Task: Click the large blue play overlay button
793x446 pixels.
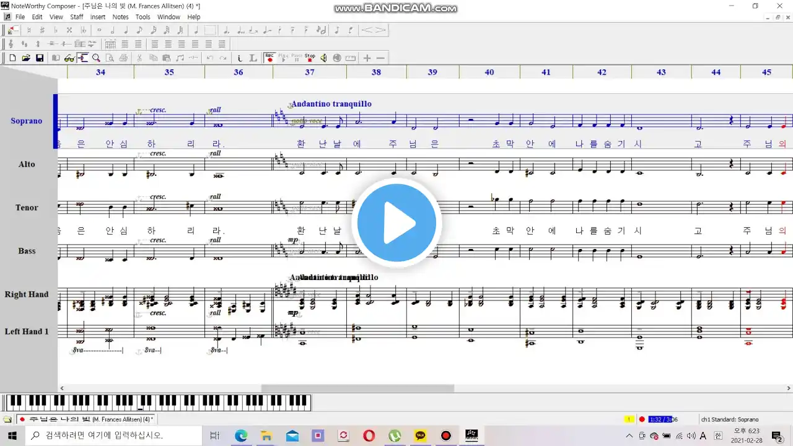Action: pyautogui.click(x=396, y=223)
